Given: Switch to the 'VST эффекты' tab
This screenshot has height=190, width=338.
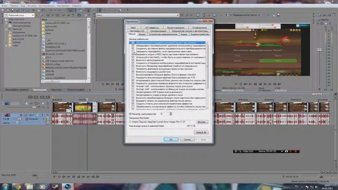Looking at the screenshot, I should point(152,27).
